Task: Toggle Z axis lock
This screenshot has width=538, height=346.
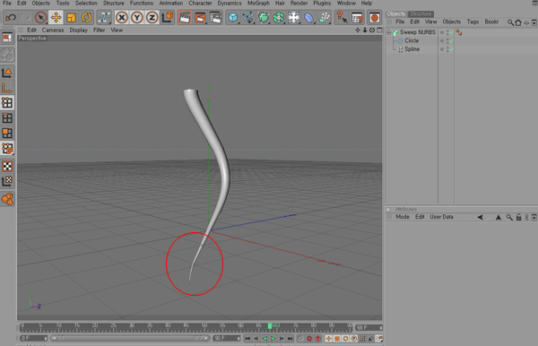Action: tap(152, 17)
